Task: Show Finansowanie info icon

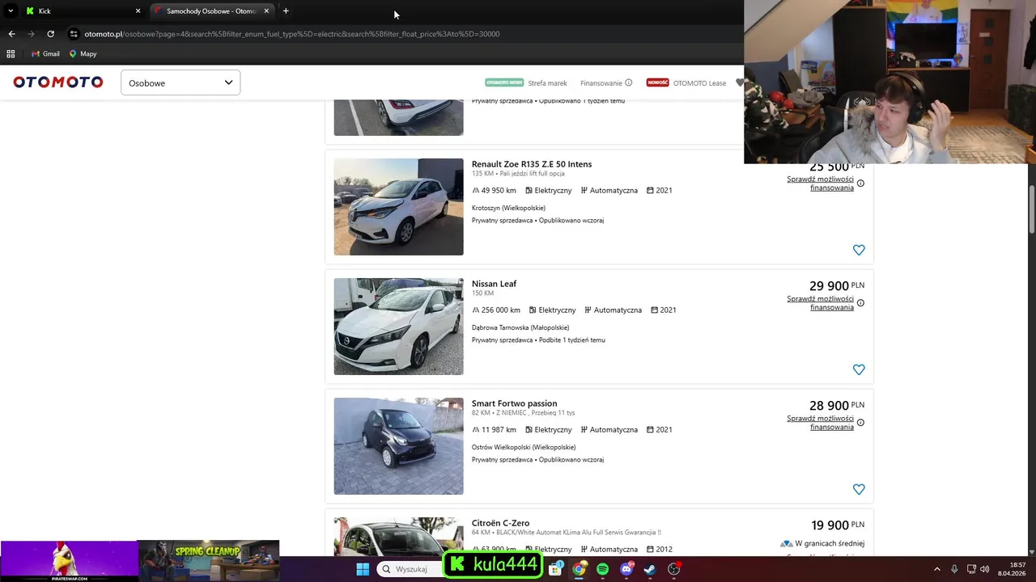Action: point(629,82)
